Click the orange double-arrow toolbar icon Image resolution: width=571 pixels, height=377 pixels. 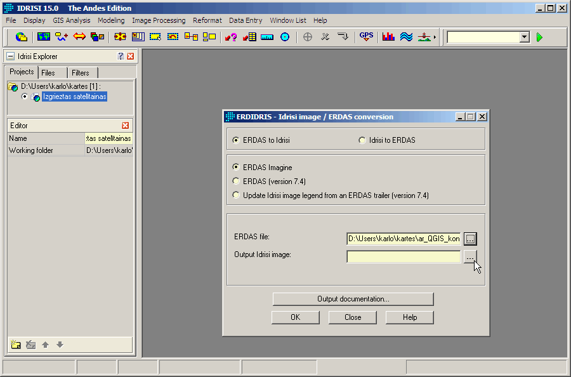79,37
